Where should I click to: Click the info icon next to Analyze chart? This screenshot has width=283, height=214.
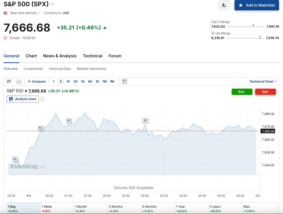coord(43,99)
